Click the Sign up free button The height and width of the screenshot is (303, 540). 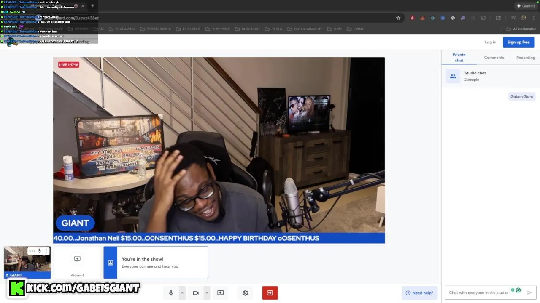point(518,42)
